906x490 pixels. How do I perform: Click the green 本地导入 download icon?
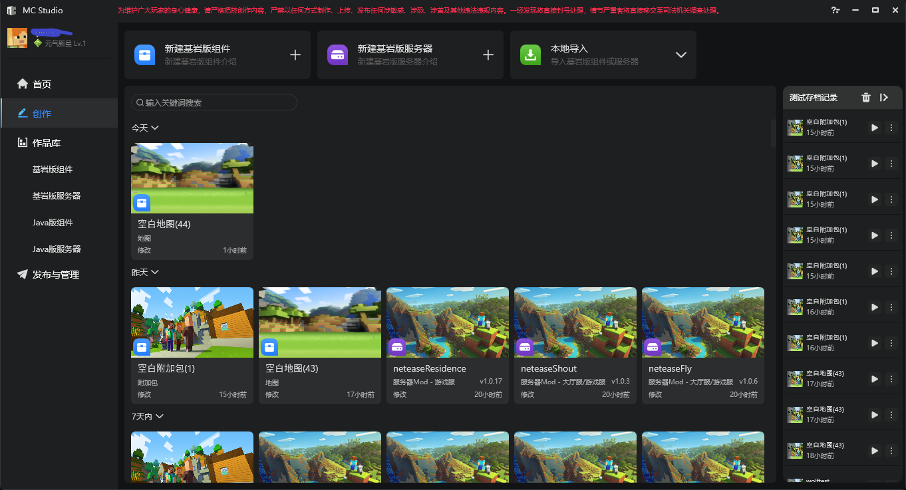coord(530,55)
